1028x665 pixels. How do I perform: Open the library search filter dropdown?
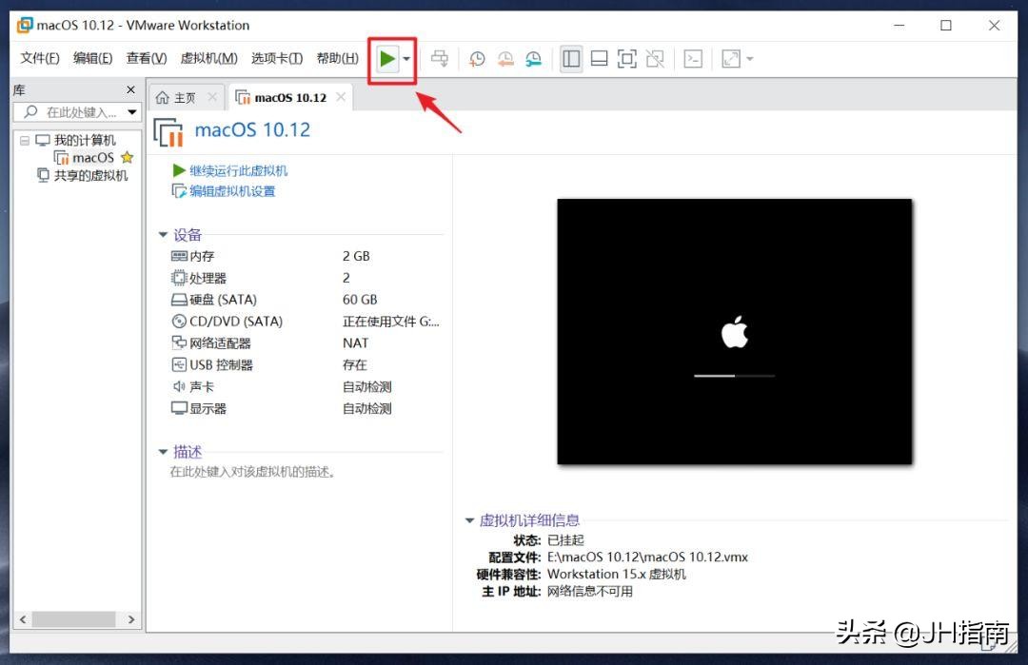[x=132, y=112]
